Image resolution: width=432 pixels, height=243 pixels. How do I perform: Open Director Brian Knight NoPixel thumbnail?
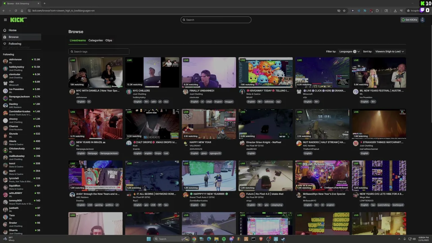(x=266, y=124)
